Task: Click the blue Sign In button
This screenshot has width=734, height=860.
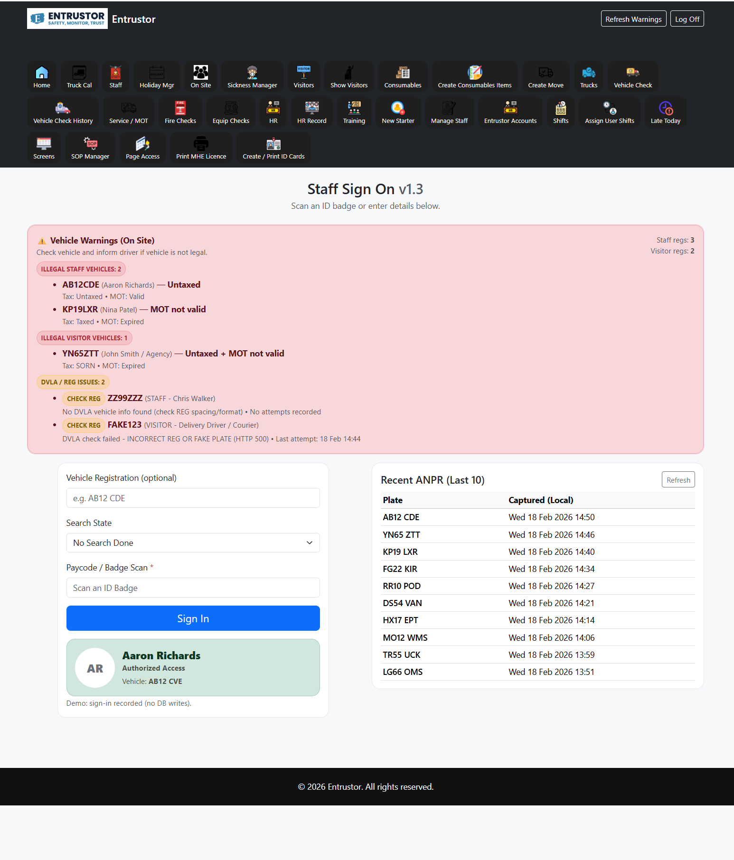Action: coord(193,618)
